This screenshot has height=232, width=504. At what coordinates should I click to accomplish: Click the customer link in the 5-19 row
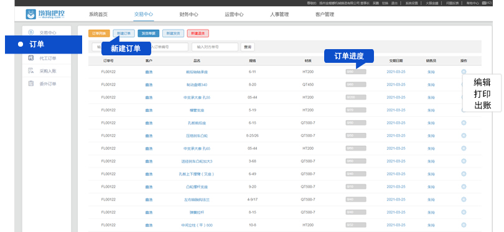point(149,110)
